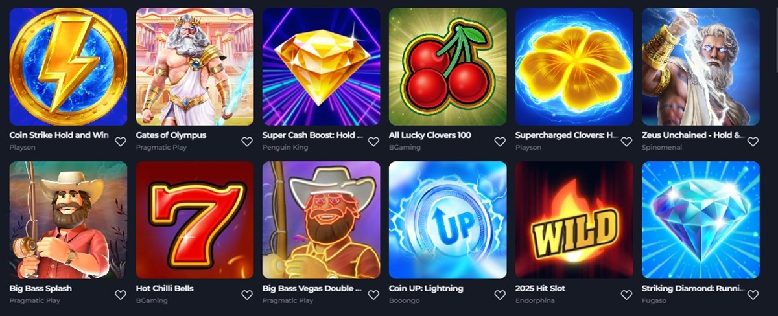This screenshot has height=316, width=778.
Task: Favorite Striking Diamond with heart icon
Action: (x=753, y=295)
